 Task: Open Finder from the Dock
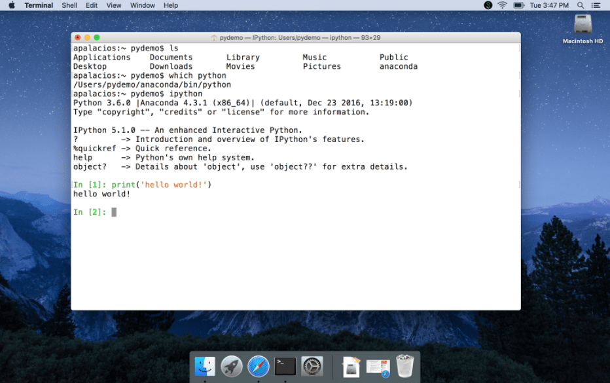(x=205, y=366)
